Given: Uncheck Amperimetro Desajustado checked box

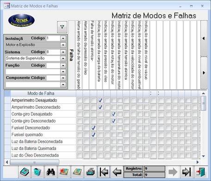Looking at the screenshot, I should click(x=100, y=100).
